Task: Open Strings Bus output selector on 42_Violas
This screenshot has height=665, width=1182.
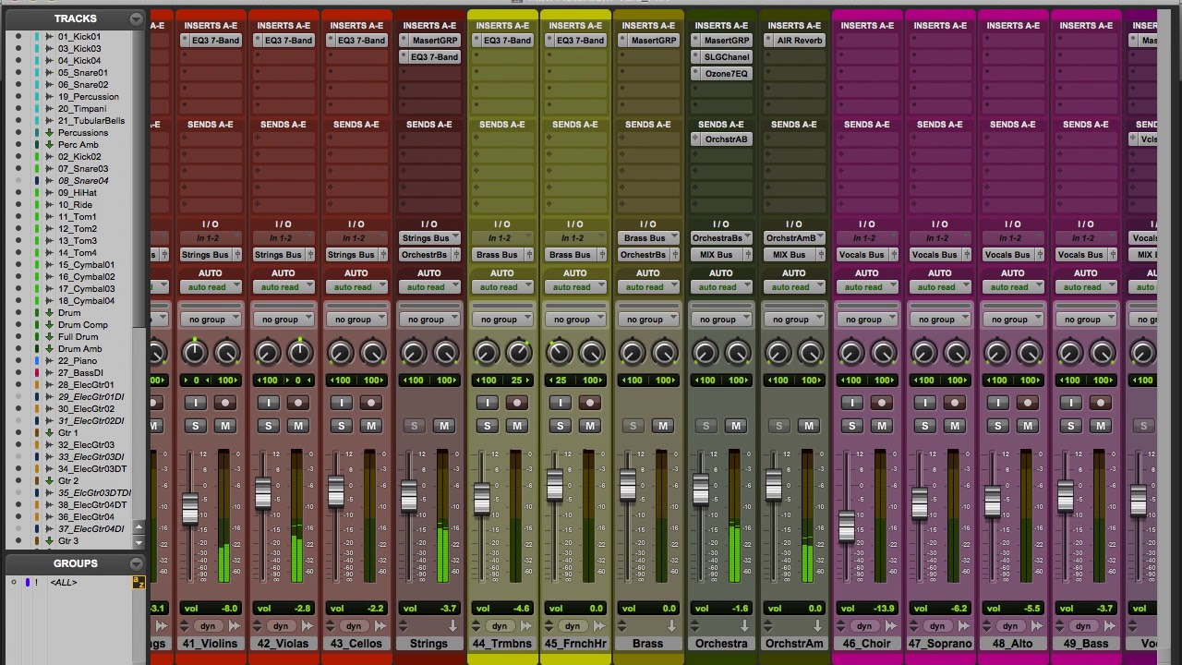Action: (x=278, y=255)
